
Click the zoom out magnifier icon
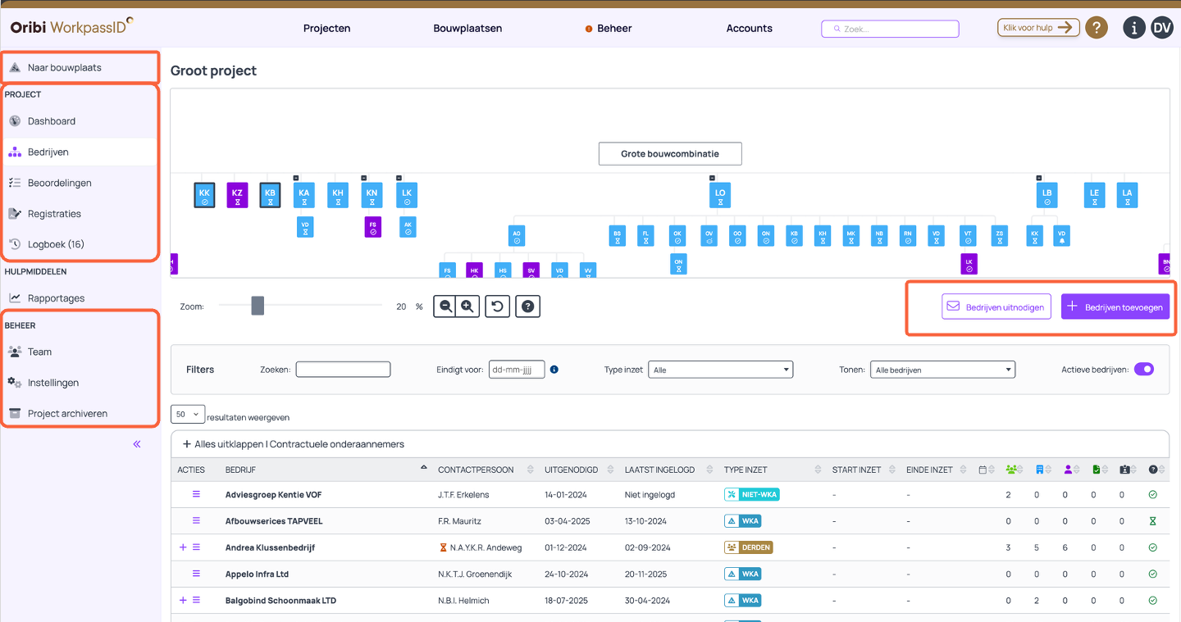point(445,306)
